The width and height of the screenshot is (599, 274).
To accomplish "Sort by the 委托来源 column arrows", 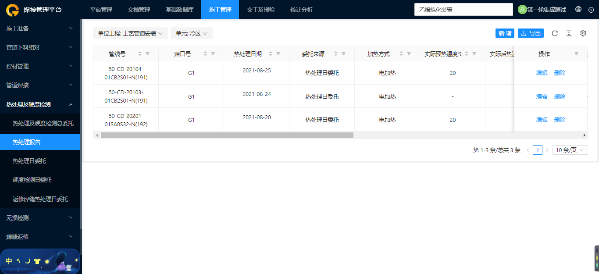I will click(x=336, y=53).
